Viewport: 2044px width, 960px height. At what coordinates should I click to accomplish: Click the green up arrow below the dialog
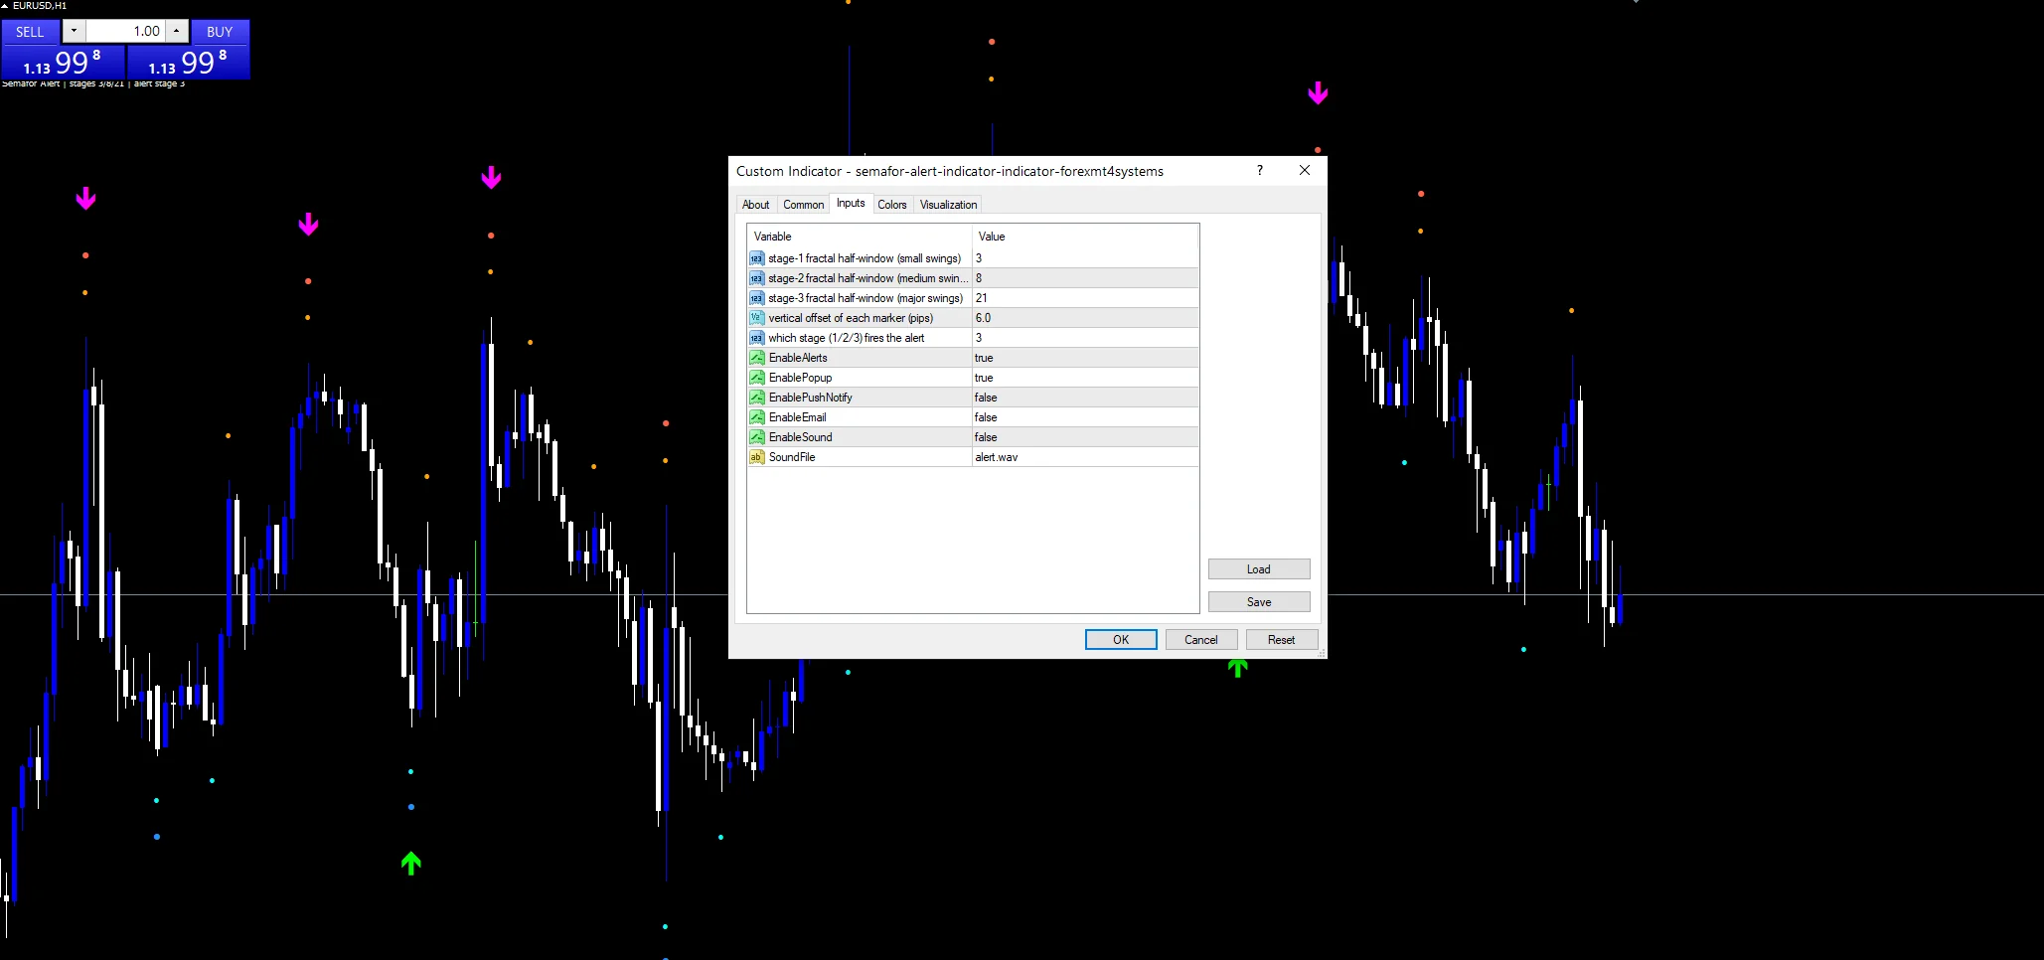[1237, 668]
